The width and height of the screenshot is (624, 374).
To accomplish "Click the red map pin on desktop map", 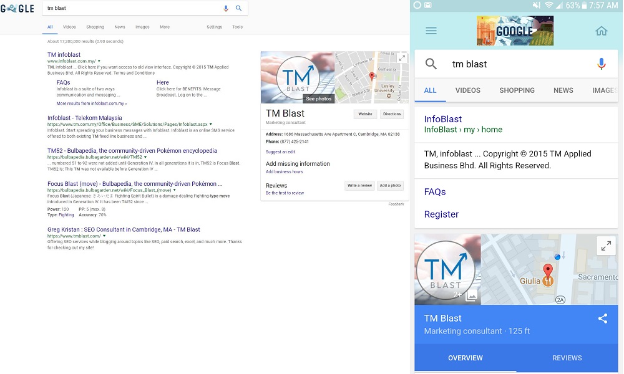I will [372, 76].
